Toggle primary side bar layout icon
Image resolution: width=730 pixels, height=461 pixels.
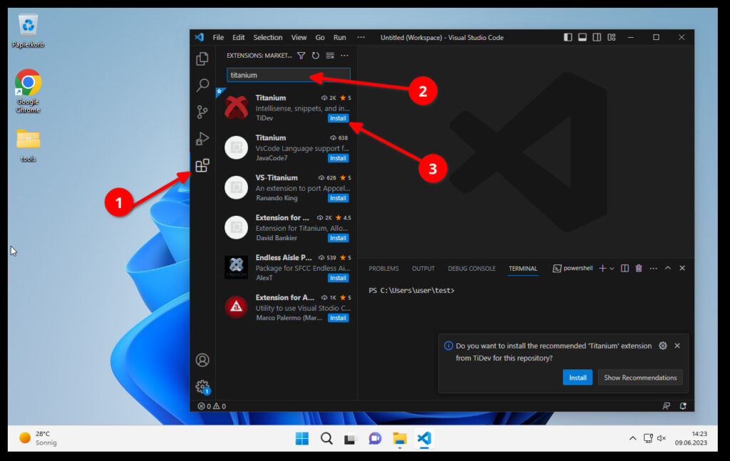tap(567, 37)
